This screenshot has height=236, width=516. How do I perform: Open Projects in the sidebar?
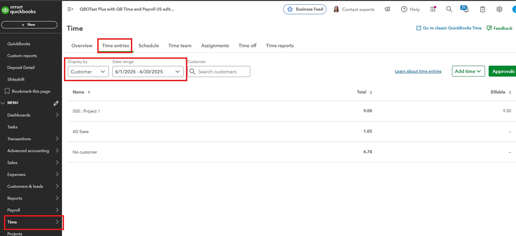tap(15, 234)
